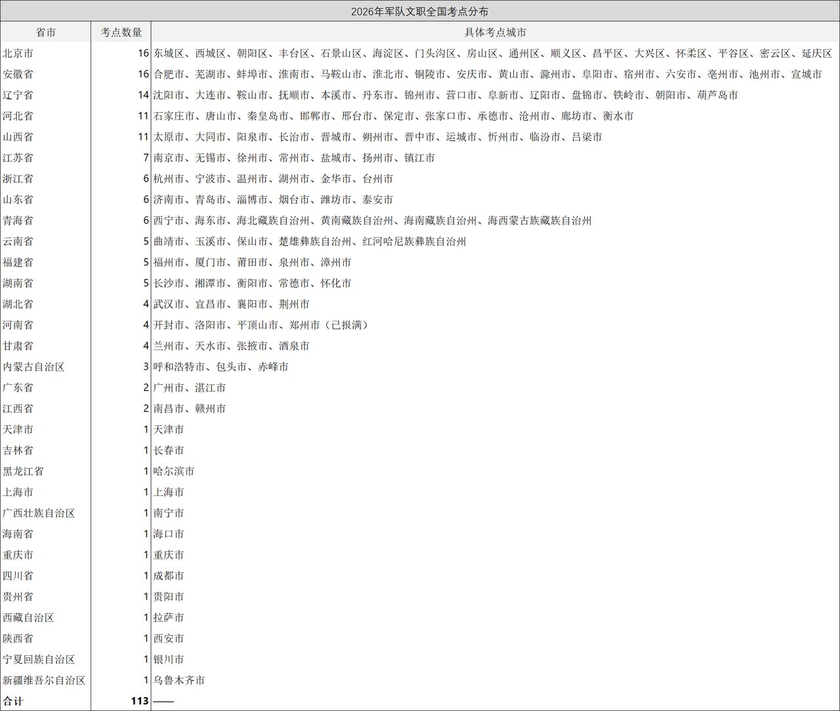
Task: Click the count 16 in the 安徽省 row
Action: click(144, 74)
